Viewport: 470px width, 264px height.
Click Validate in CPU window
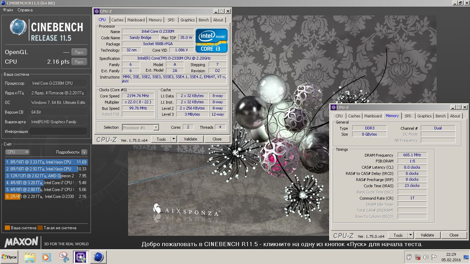[190, 139]
